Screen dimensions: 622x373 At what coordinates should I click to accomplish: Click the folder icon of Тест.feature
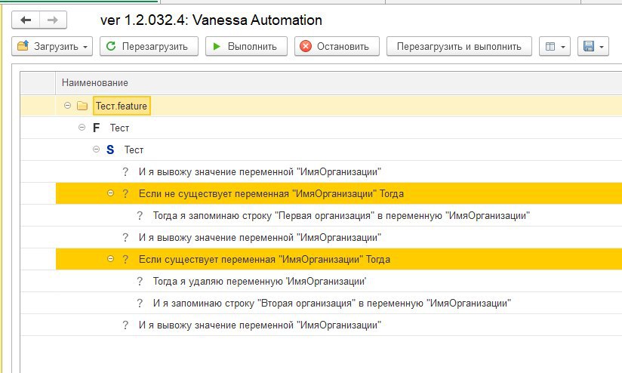(x=82, y=106)
